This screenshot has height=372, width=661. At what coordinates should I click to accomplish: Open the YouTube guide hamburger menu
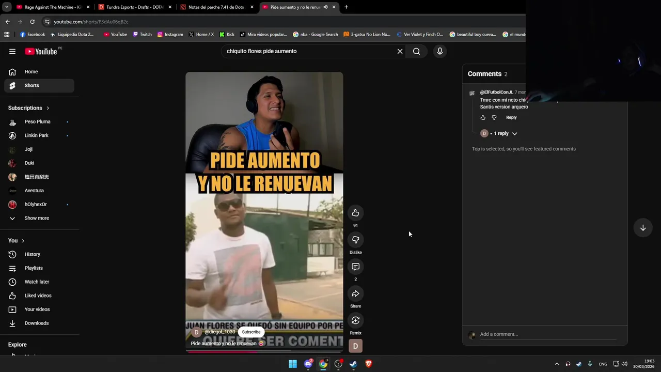click(x=12, y=51)
